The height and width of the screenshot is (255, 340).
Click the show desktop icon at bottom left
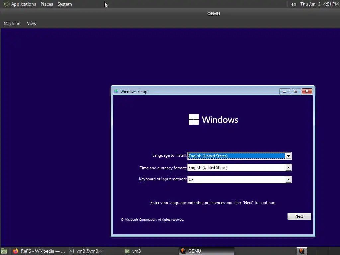click(x=4, y=251)
